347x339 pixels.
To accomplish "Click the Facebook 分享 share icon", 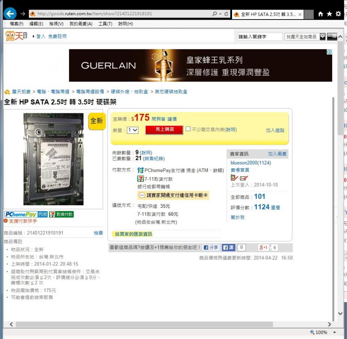I will pos(211,247).
